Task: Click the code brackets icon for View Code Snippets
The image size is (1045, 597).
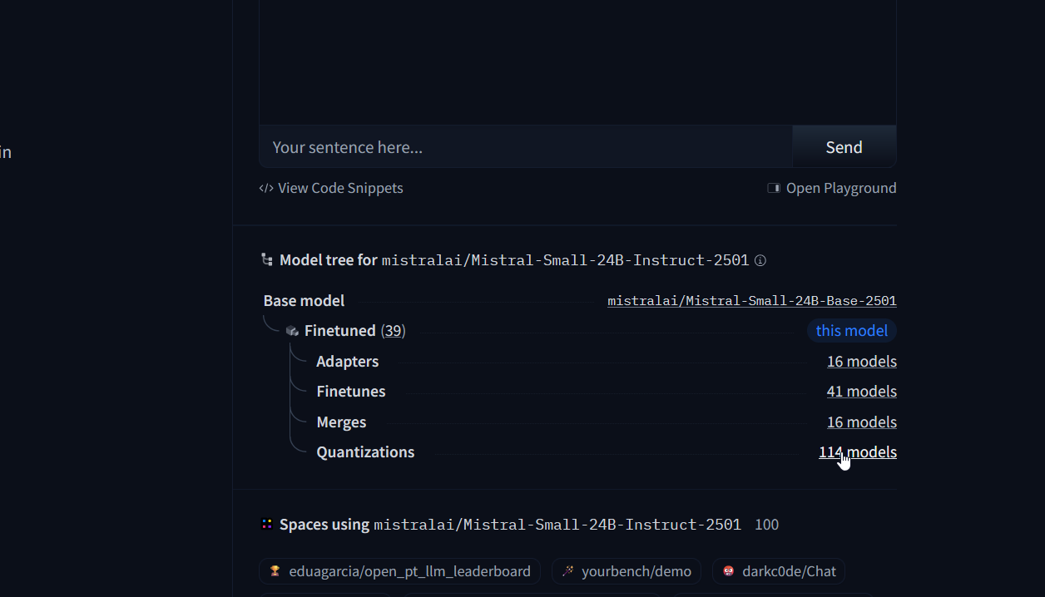Action: 266,188
